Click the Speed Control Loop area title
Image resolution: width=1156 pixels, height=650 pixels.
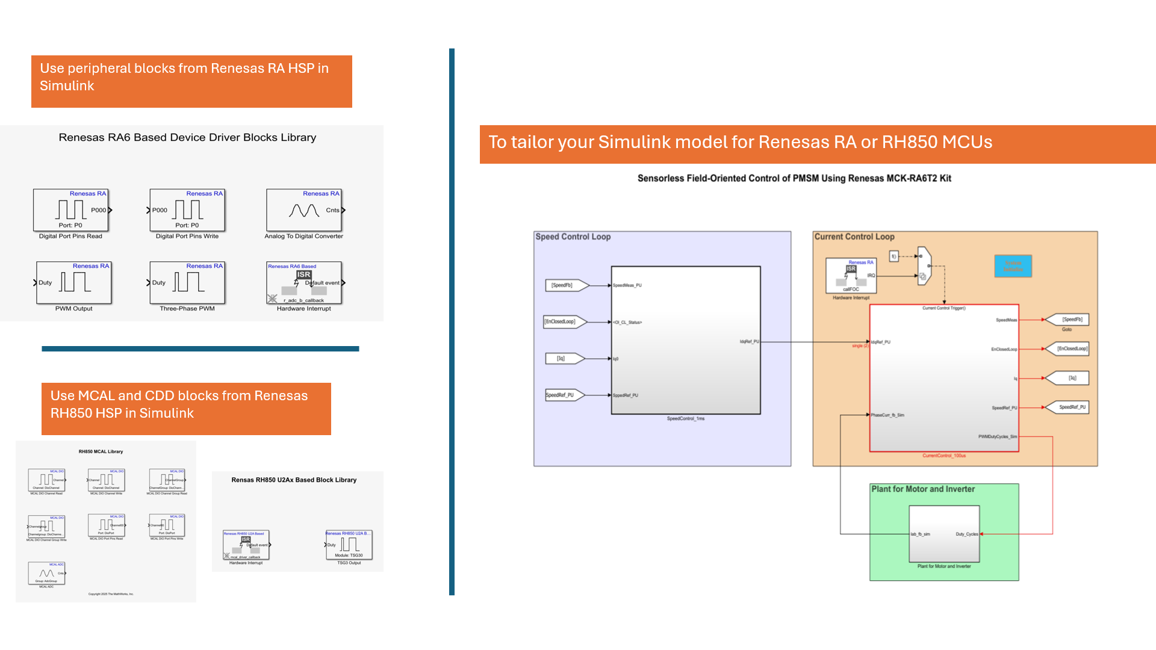(x=573, y=237)
